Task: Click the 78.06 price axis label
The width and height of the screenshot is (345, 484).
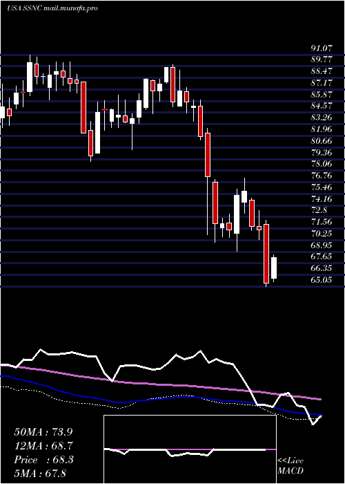Action: pyautogui.click(x=322, y=165)
